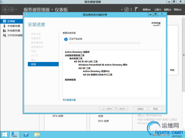Click the refresh icon in Server Manager header

pyautogui.click(x=127, y=10)
